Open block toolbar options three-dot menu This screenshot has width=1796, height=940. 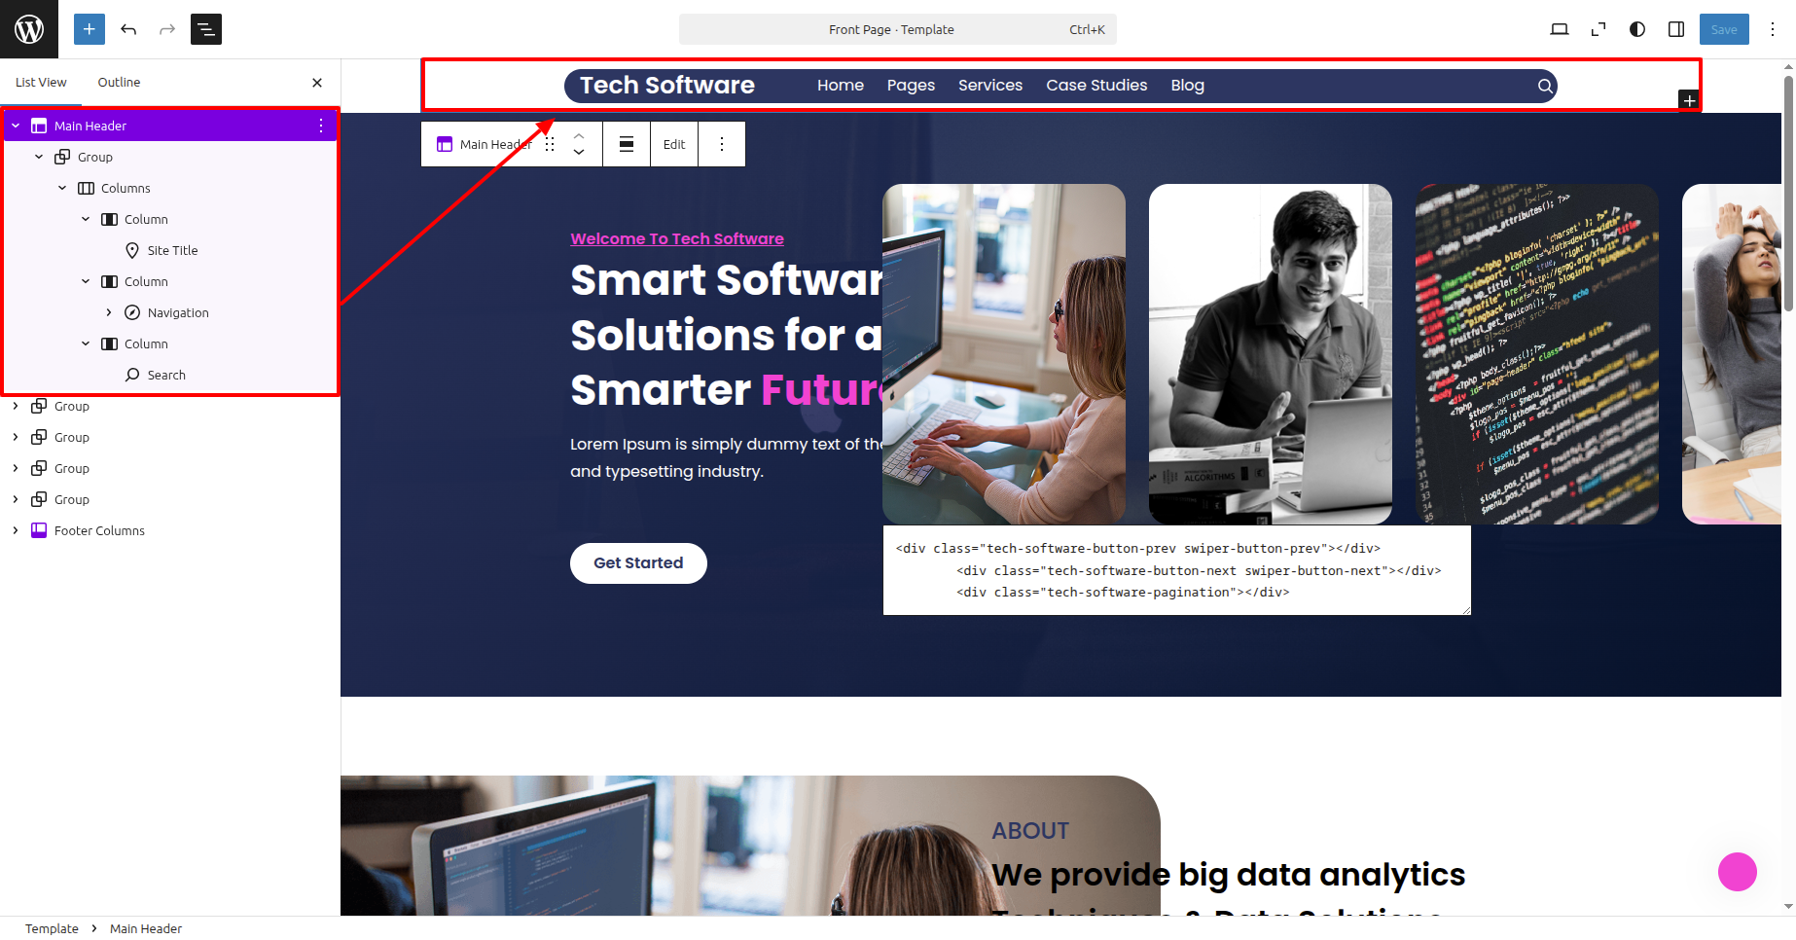pyautogui.click(x=722, y=144)
